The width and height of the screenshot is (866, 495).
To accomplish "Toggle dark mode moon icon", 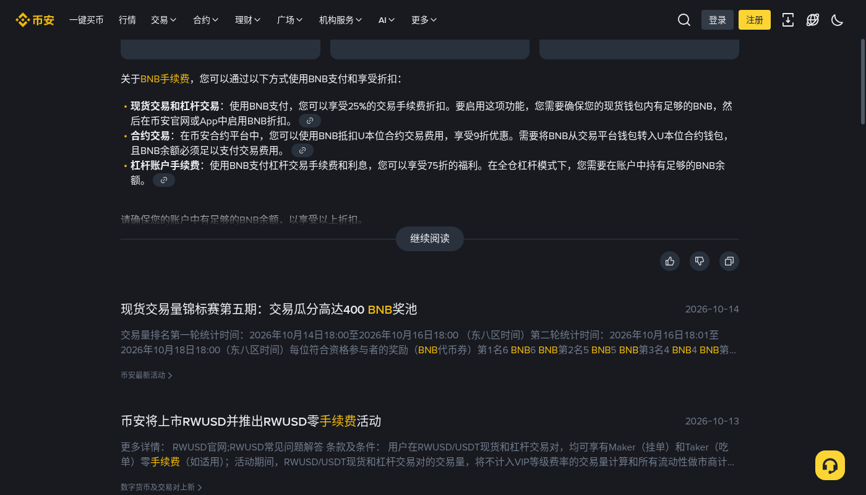I will pyautogui.click(x=838, y=20).
